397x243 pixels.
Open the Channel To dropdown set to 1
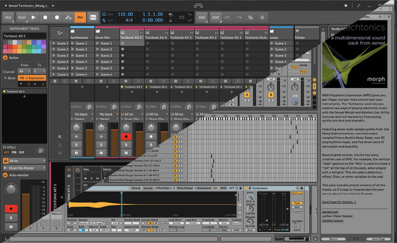(x=39, y=71)
